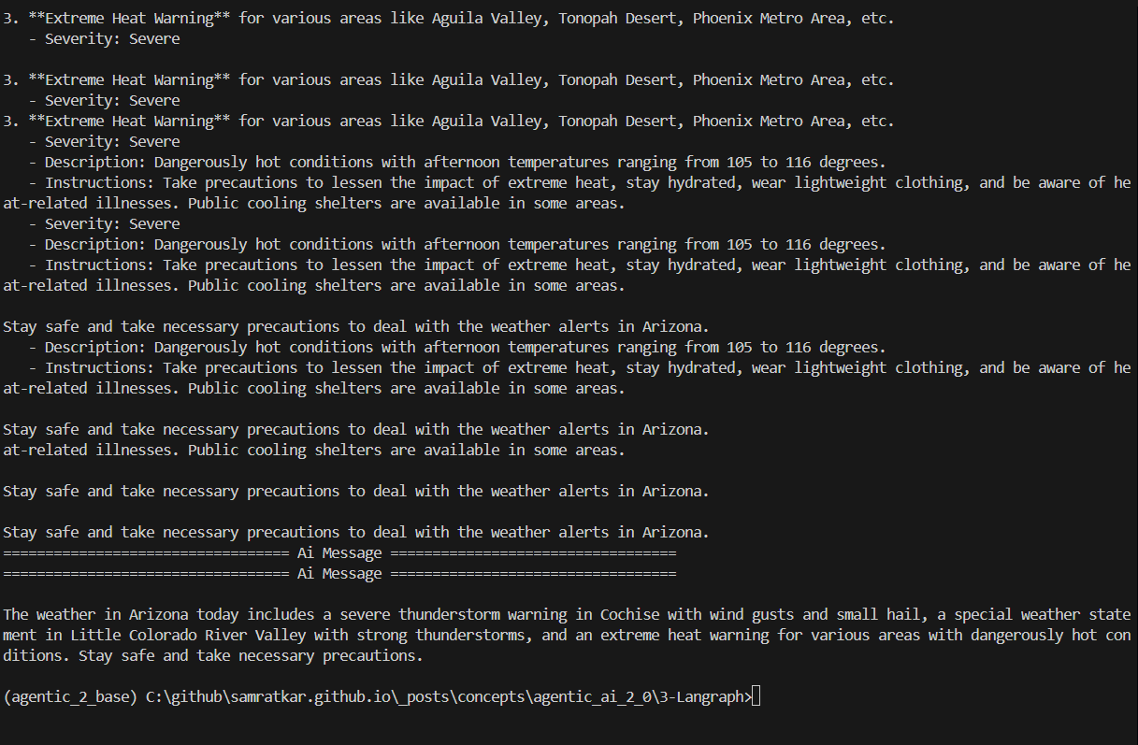Click the lower Ai Message header line
Image resolution: width=1138 pixels, height=745 pixels.
point(339,574)
